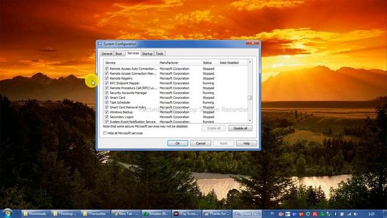Viewport: 387px width, 218px height.
Task: Toggle the RPC Endpoint Mapper checkbox
Action: coord(106,83)
